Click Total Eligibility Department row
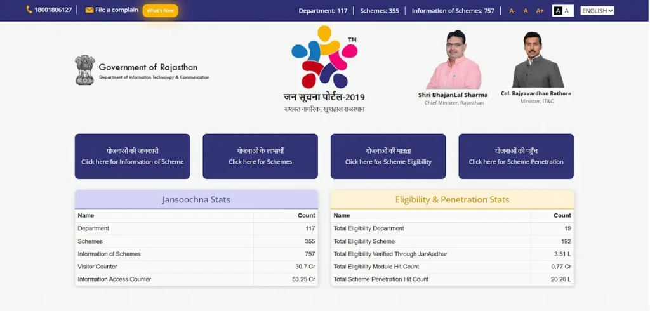650x311 pixels. coord(452,228)
